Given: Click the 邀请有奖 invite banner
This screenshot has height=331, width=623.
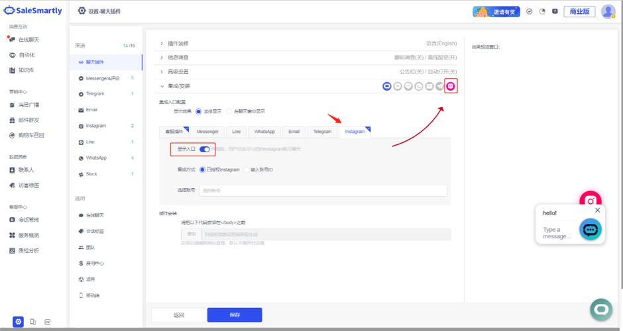Looking at the screenshot, I should pyautogui.click(x=496, y=11).
